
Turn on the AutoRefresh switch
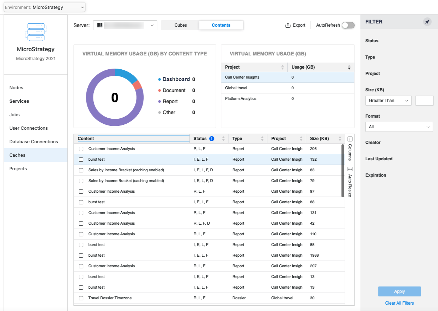tap(348, 25)
